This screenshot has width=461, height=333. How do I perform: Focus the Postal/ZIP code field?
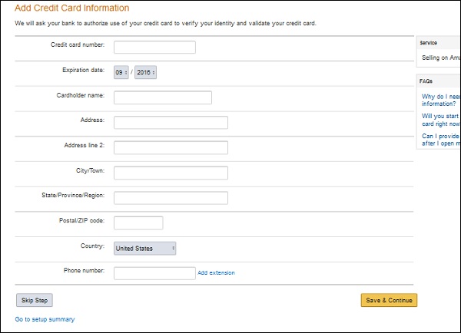138,223
